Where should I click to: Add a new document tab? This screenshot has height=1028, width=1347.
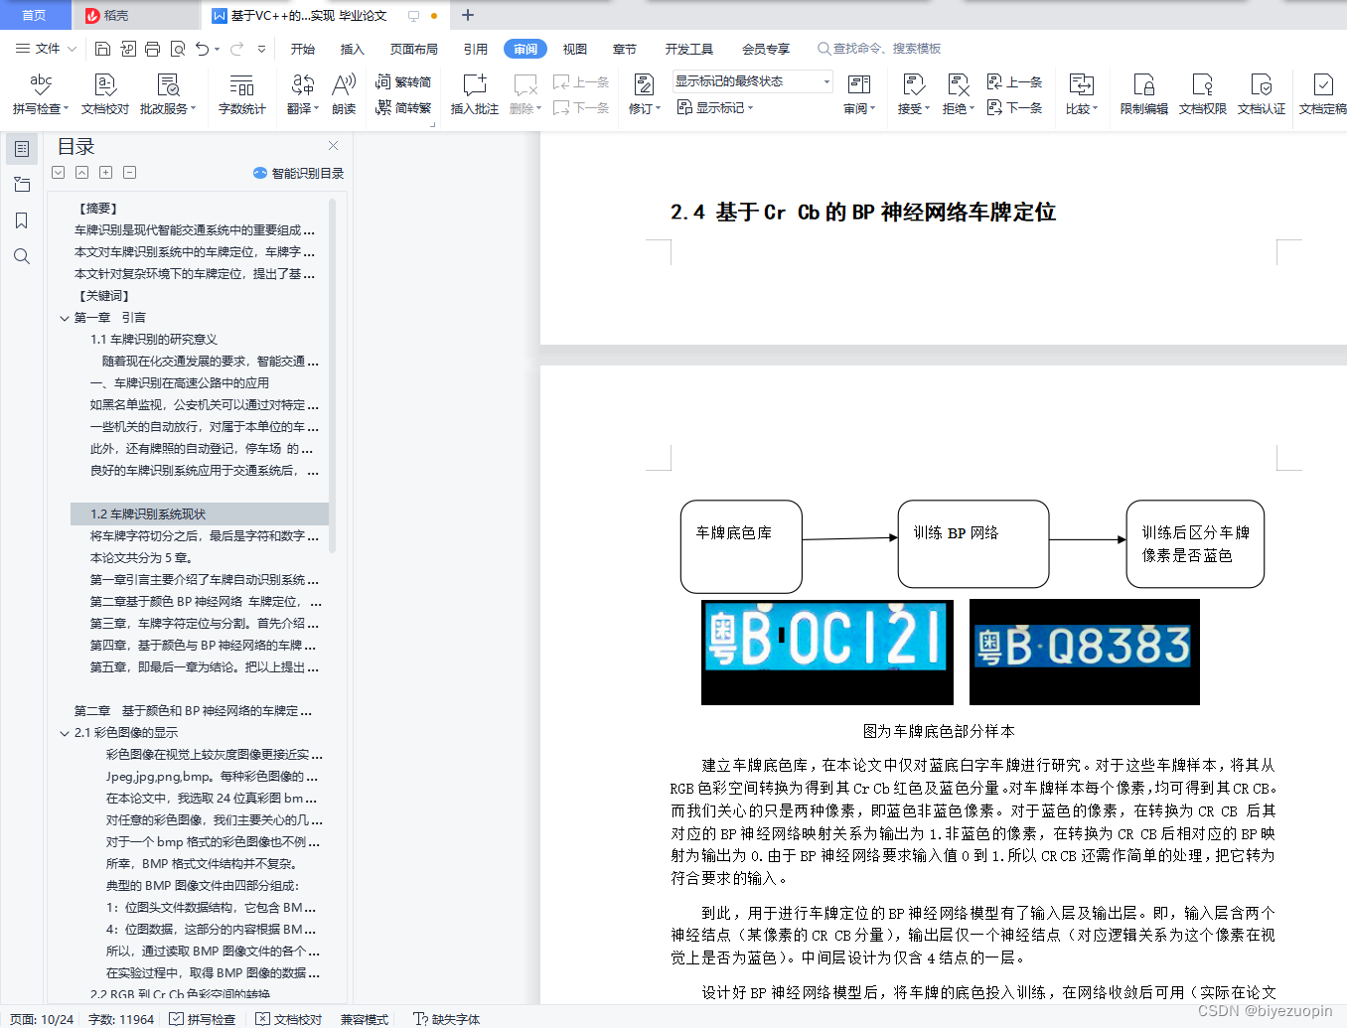468,15
